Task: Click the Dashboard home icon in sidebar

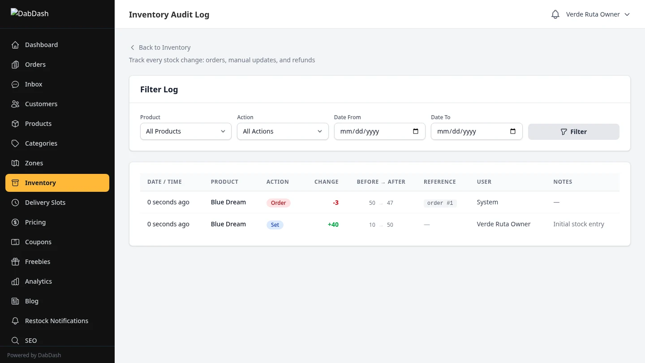Action: coord(15,45)
